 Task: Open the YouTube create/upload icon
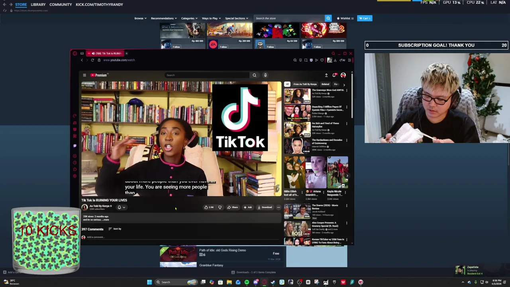click(x=326, y=75)
